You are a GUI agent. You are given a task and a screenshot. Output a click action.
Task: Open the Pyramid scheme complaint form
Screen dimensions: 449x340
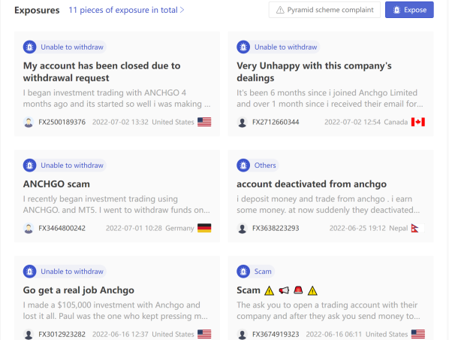[324, 10]
